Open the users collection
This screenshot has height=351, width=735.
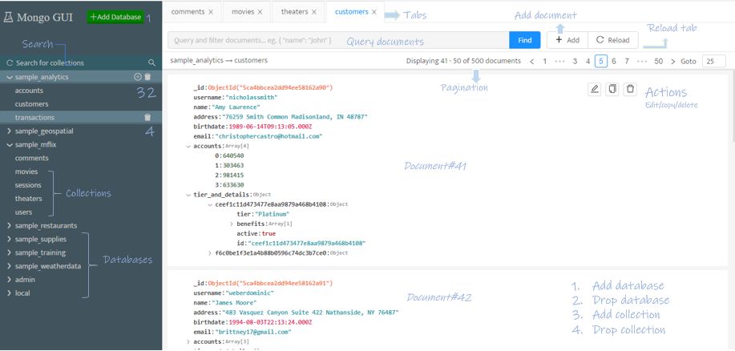pos(23,212)
